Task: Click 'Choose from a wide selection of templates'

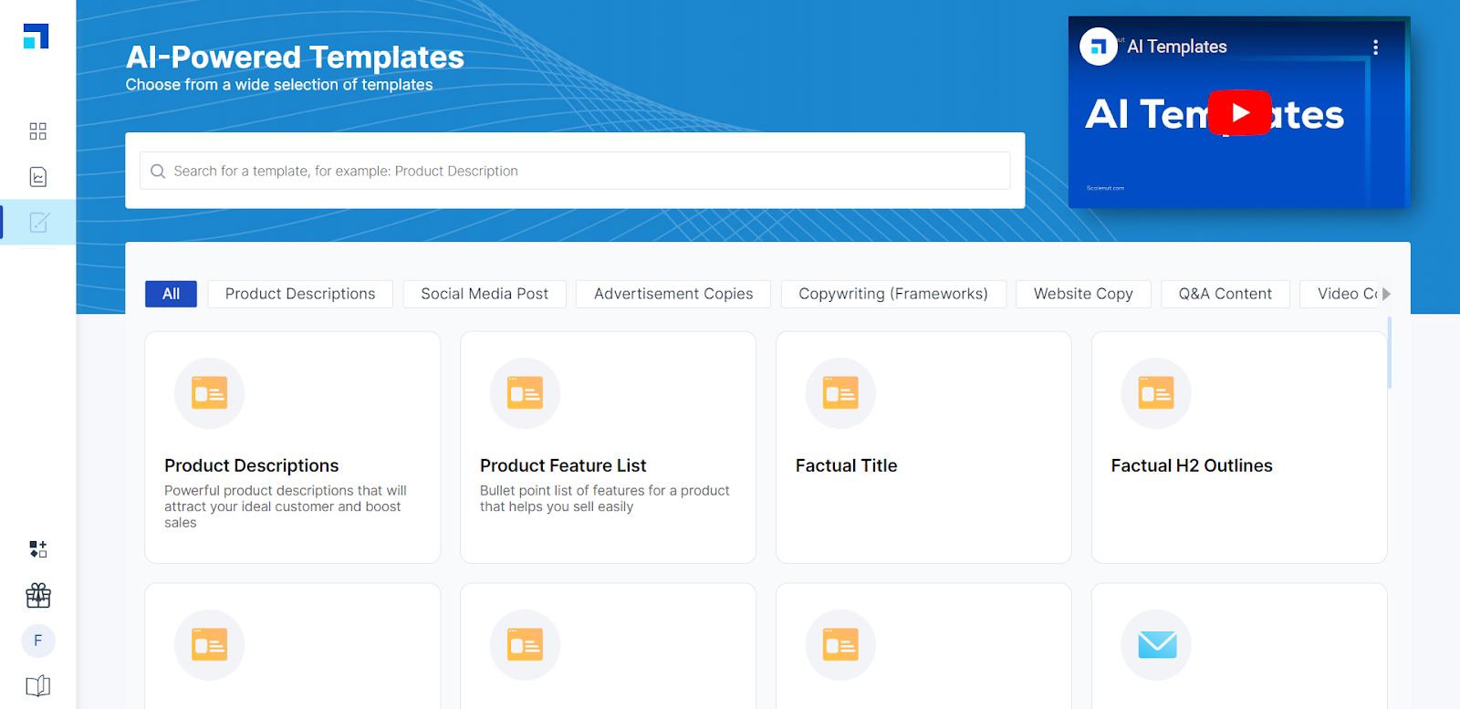Action: [x=279, y=85]
